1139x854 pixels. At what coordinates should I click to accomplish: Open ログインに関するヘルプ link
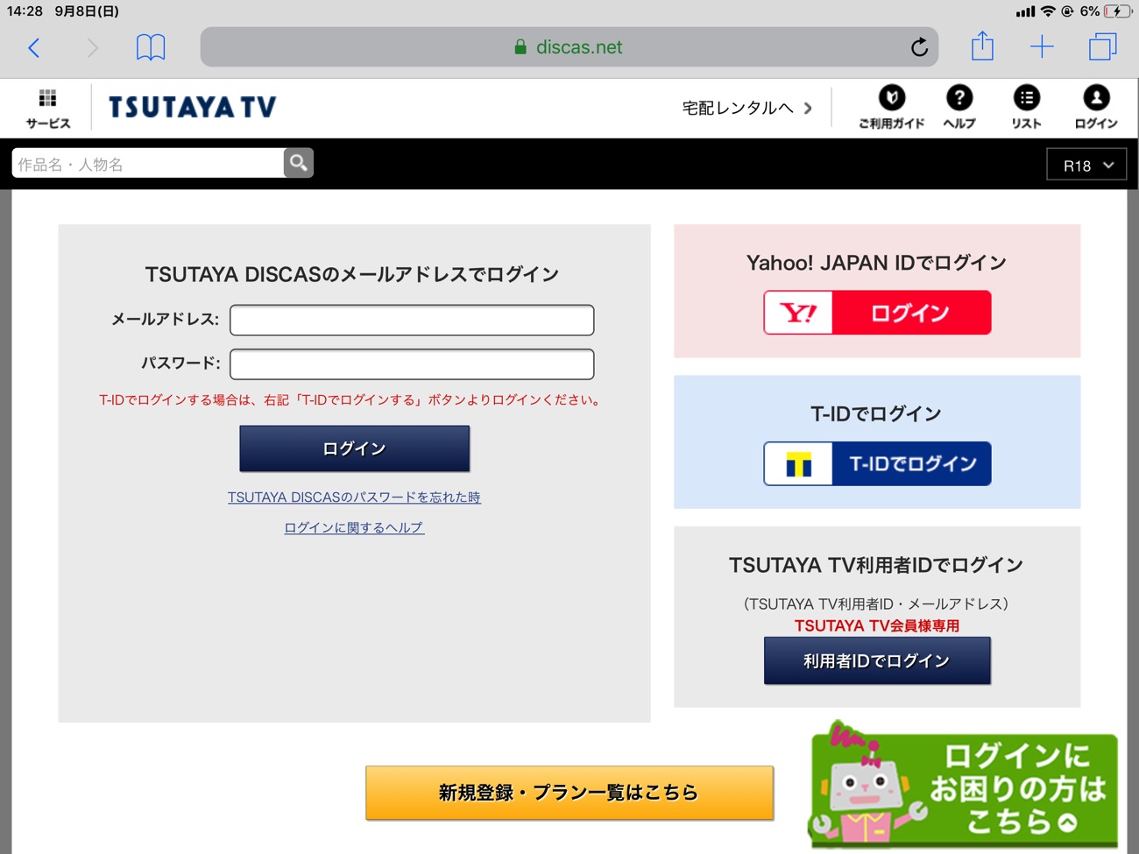tap(354, 527)
